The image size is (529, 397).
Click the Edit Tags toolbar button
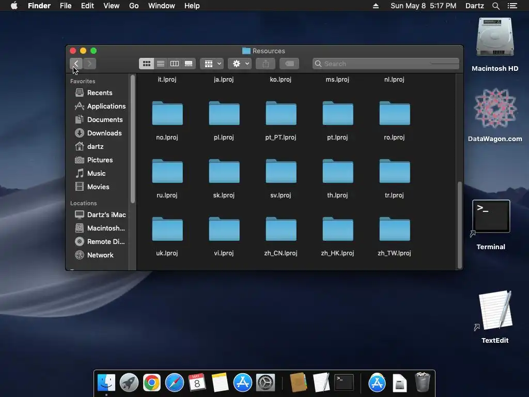[289, 64]
